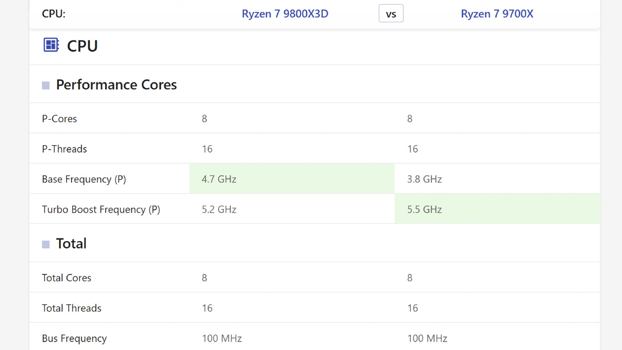The height and width of the screenshot is (350, 622).
Task: Click the 9700X Total Cores value 8
Action: click(x=409, y=278)
